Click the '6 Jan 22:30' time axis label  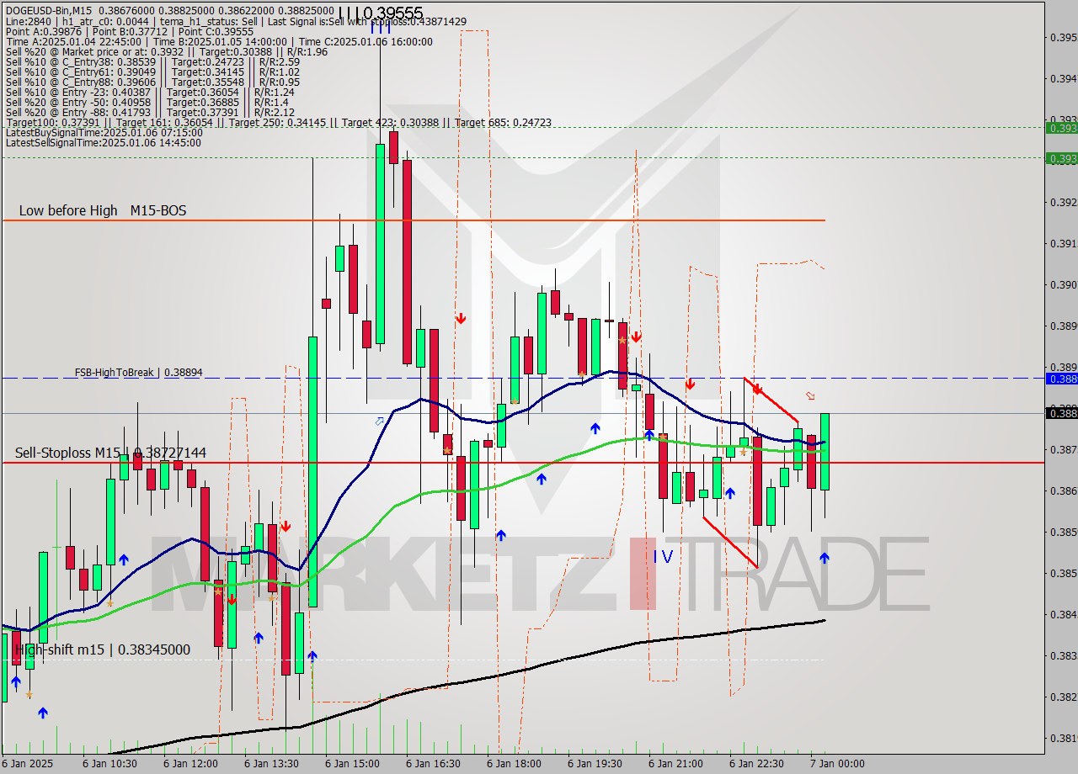(x=756, y=764)
